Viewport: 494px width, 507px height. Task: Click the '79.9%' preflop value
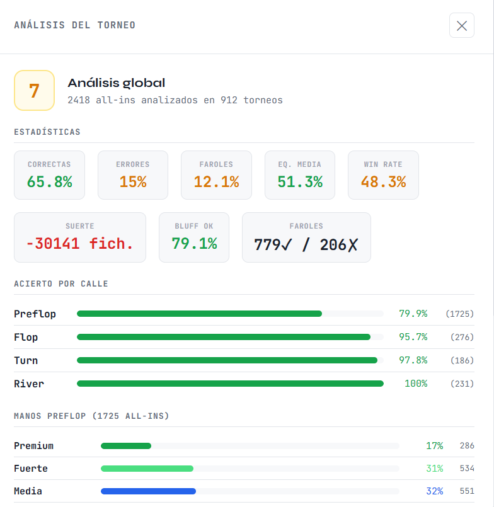pos(413,314)
